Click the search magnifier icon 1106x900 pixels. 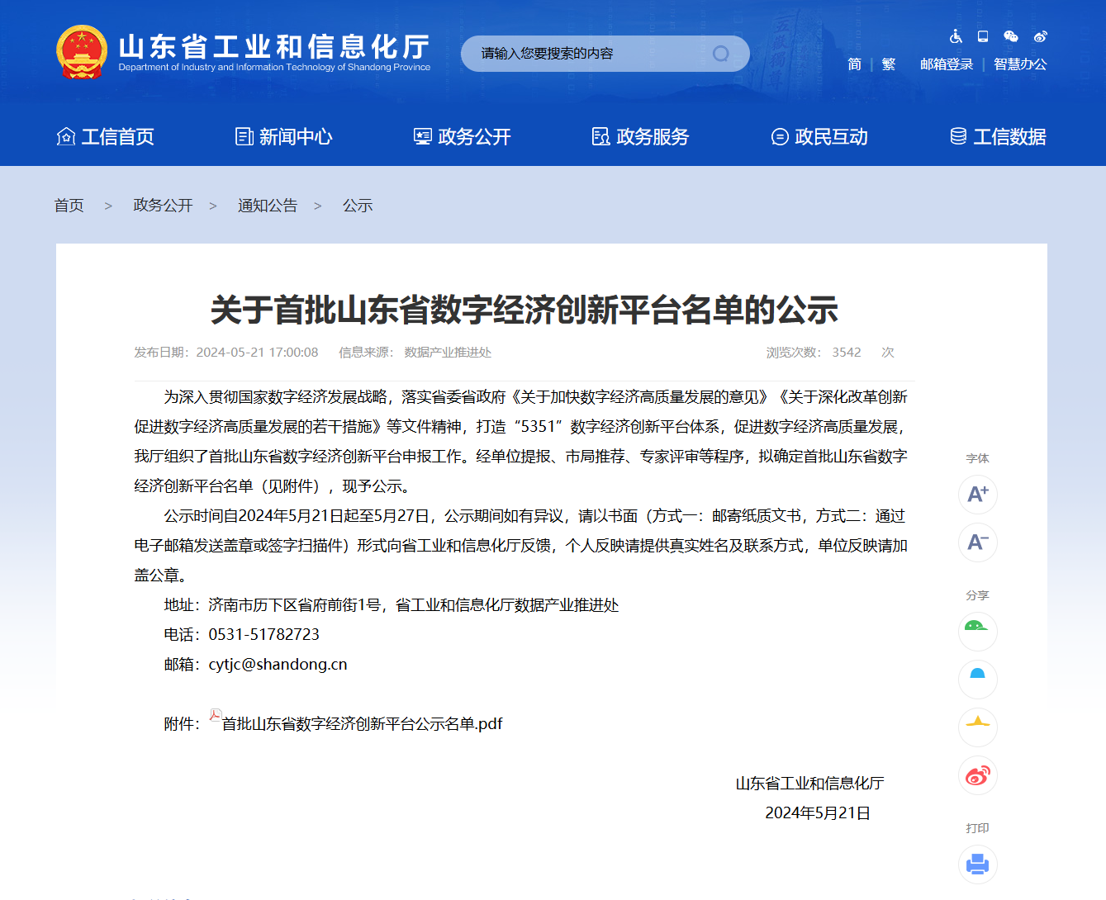point(721,54)
